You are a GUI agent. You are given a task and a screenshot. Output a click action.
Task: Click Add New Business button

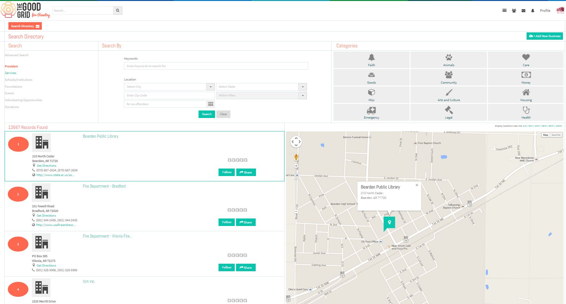pos(544,36)
